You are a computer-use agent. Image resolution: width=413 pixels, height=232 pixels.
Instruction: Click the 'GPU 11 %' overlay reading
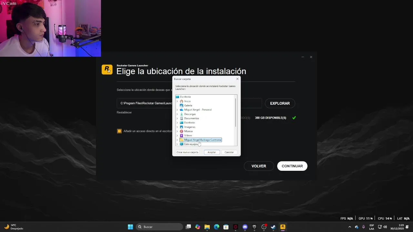366,218
